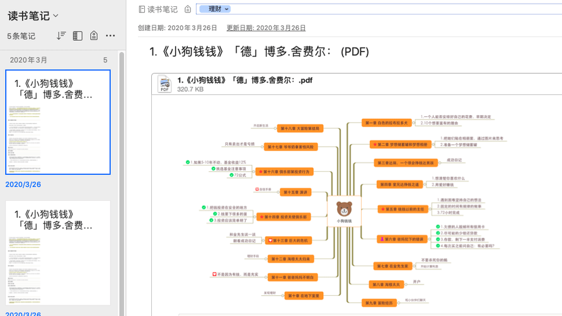562x316 pixels.
Task: Open the attachment name 1.《小狗钱钱》「德」博多.舍费尔: .pdf
Action: pos(245,80)
